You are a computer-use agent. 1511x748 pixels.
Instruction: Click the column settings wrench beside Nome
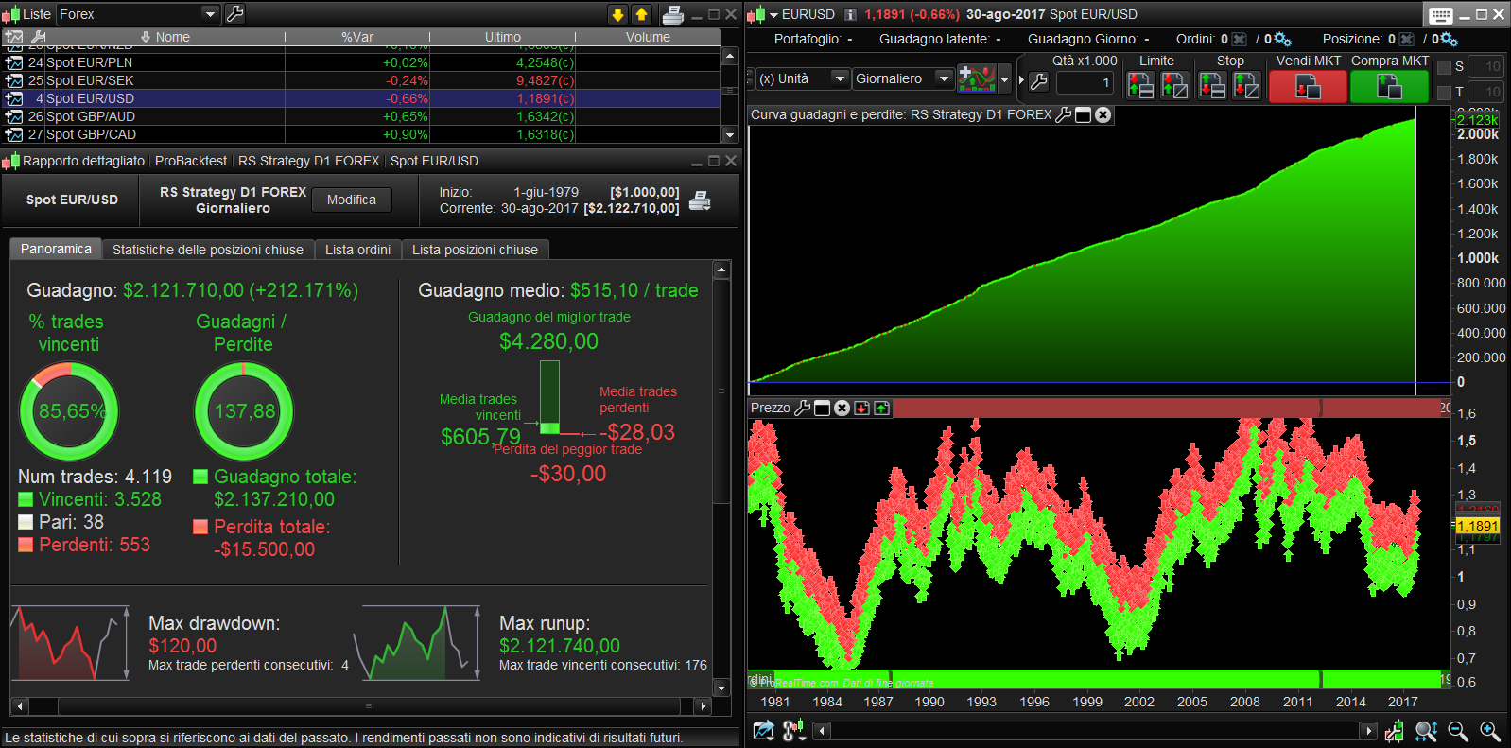coord(39,37)
